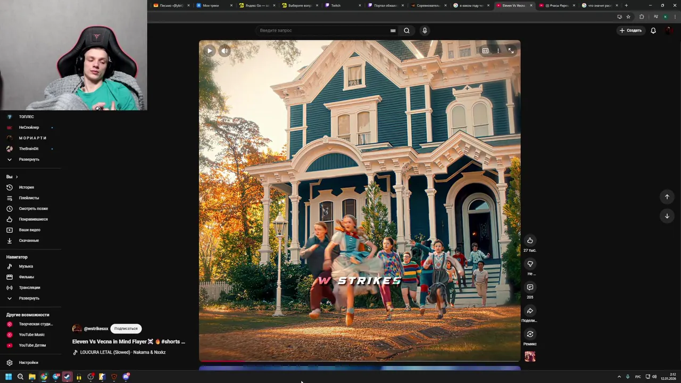Enter fullscreen on the Short
Image resolution: width=681 pixels, height=383 pixels.
(511, 51)
